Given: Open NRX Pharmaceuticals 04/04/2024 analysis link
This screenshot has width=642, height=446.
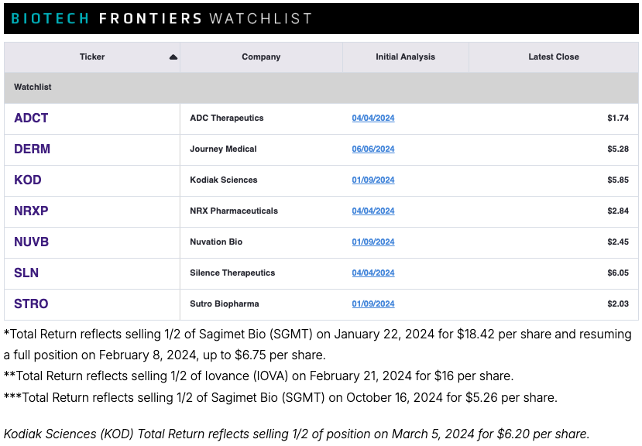Looking at the screenshot, I should click(373, 211).
